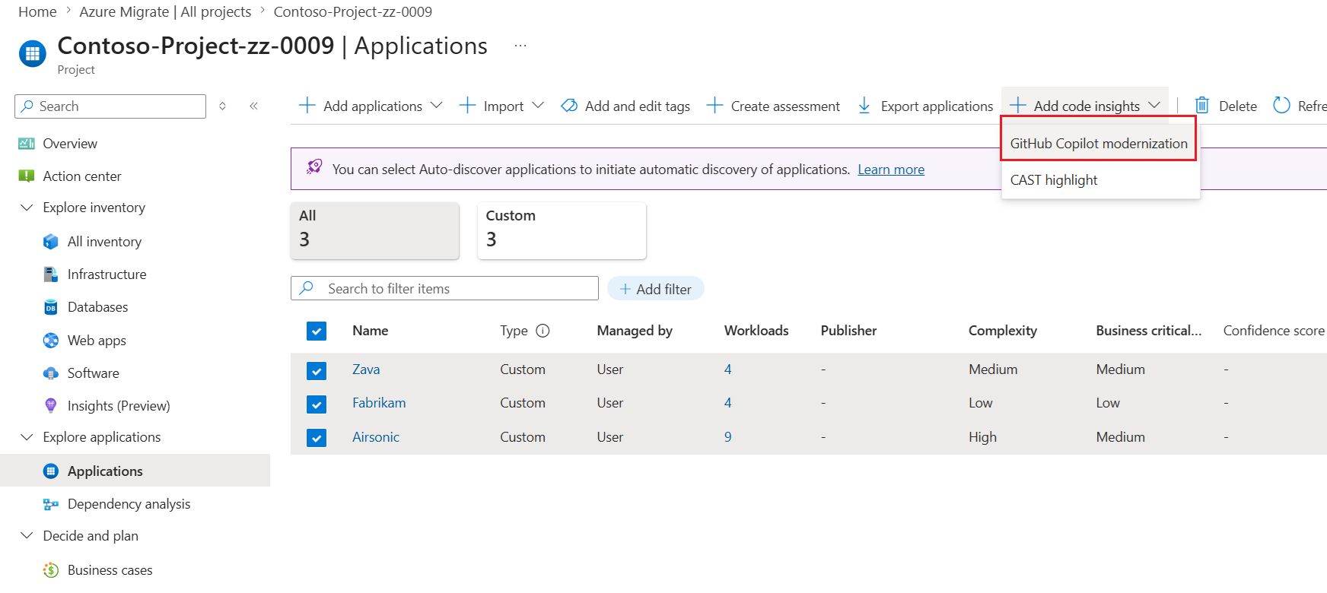The width and height of the screenshot is (1327, 593).
Task: Go to Home breadcrumb
Action: click(x=37, y=12)
